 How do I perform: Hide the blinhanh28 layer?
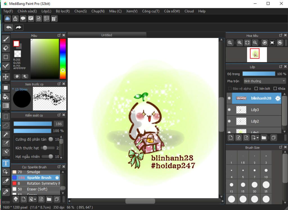[229, 98]
